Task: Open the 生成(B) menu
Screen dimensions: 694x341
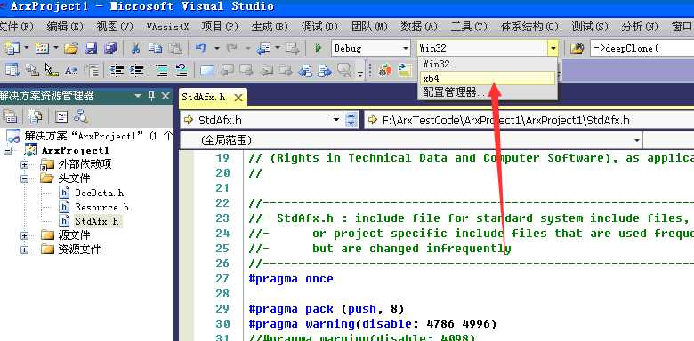Action: [270, 27]
